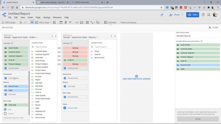The width and height of the screenshot is (221, 124).
Task: Insert a filter control
Action: [70, 22]
